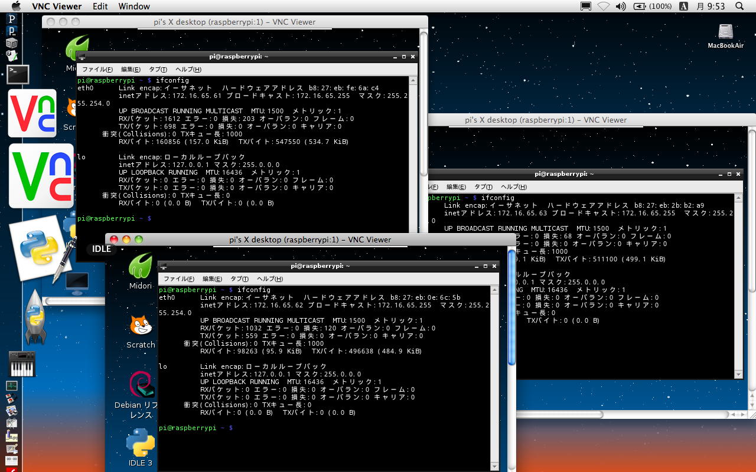Open ヘルプ(H) menu in the 172.16.65.62 terminal

[270, 279]
